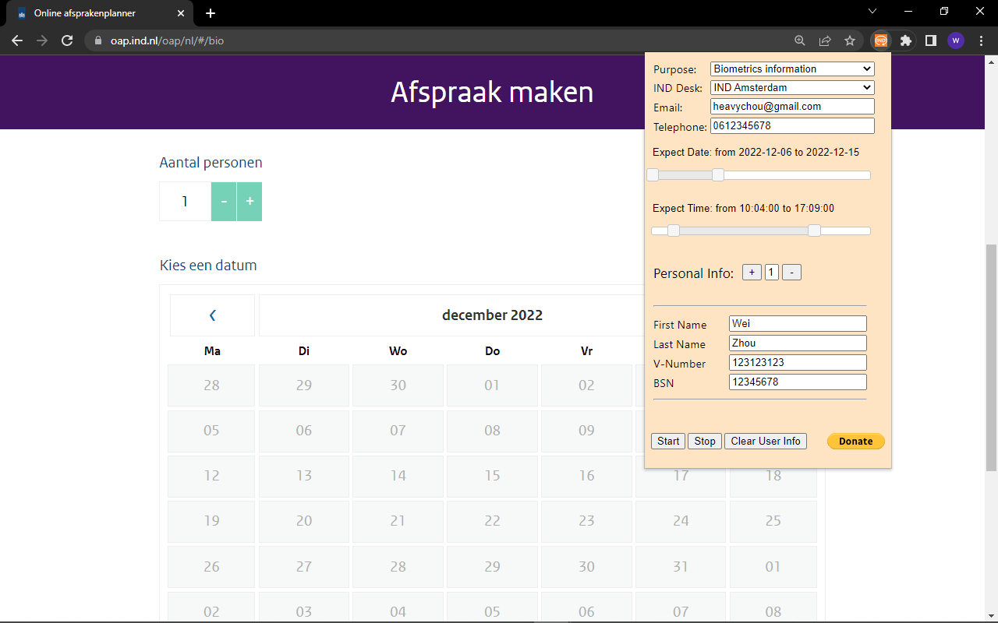The width and height of the screenshot is (998, 623).
Task: Select calendar day 12
Action: pyautogui.click(x=211, y=476)
